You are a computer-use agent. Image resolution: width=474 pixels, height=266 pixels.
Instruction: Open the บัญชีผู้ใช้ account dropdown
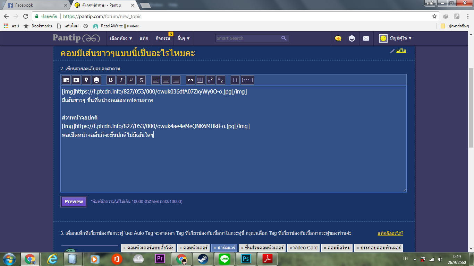pos(396,38)
